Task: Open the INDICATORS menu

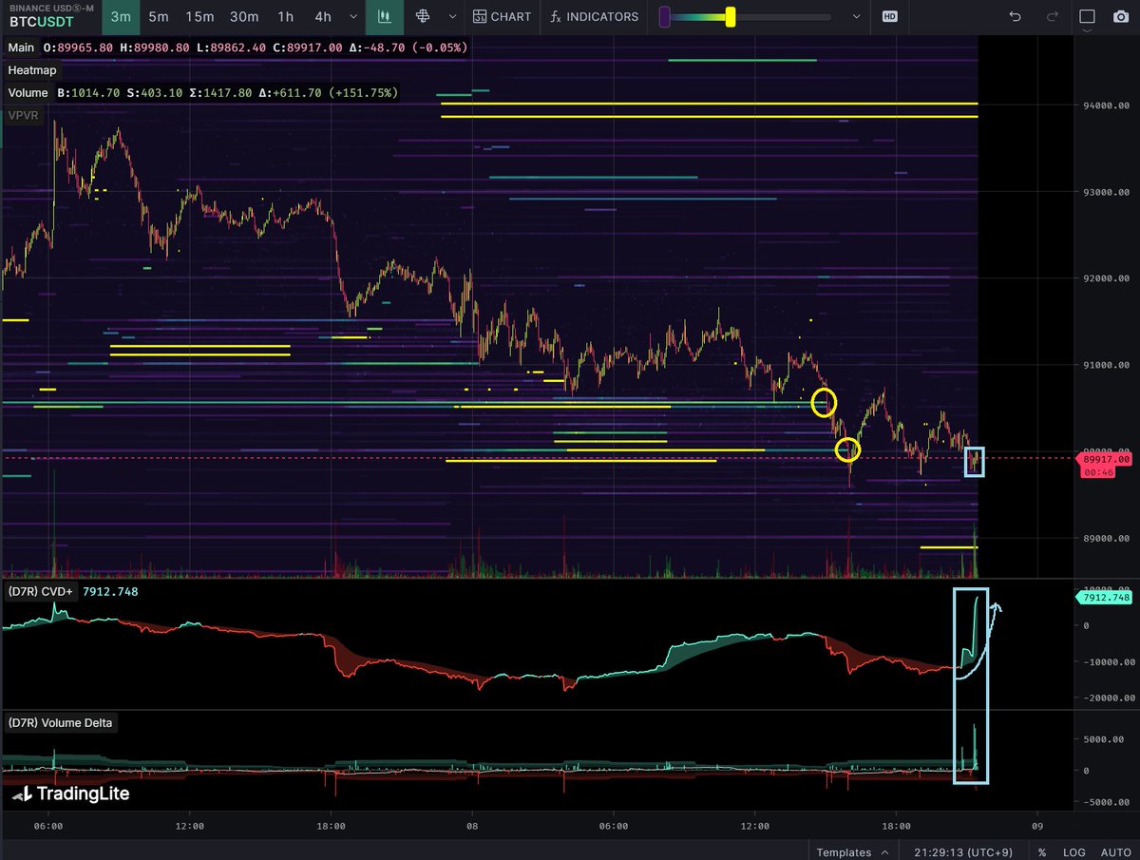Action: click(594, 16)
